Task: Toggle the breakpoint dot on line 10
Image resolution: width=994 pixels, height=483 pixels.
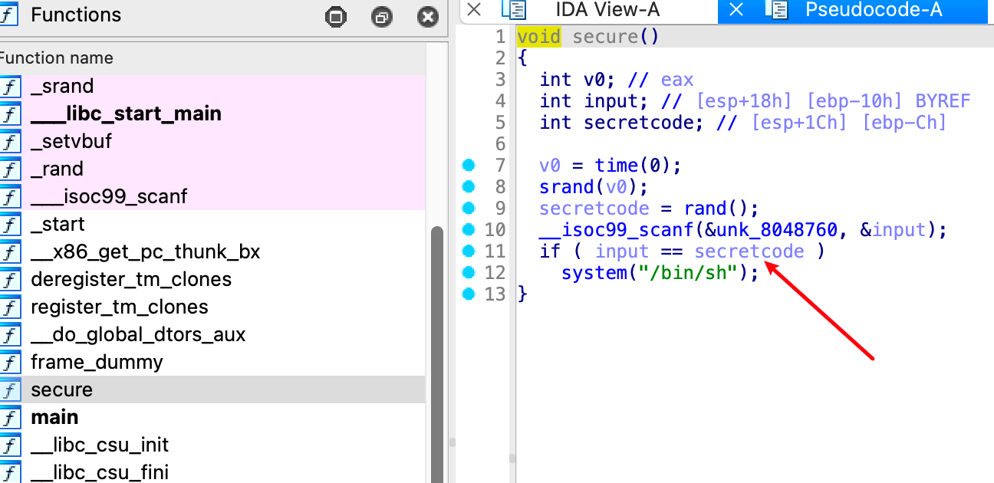Action: point(469,230)
